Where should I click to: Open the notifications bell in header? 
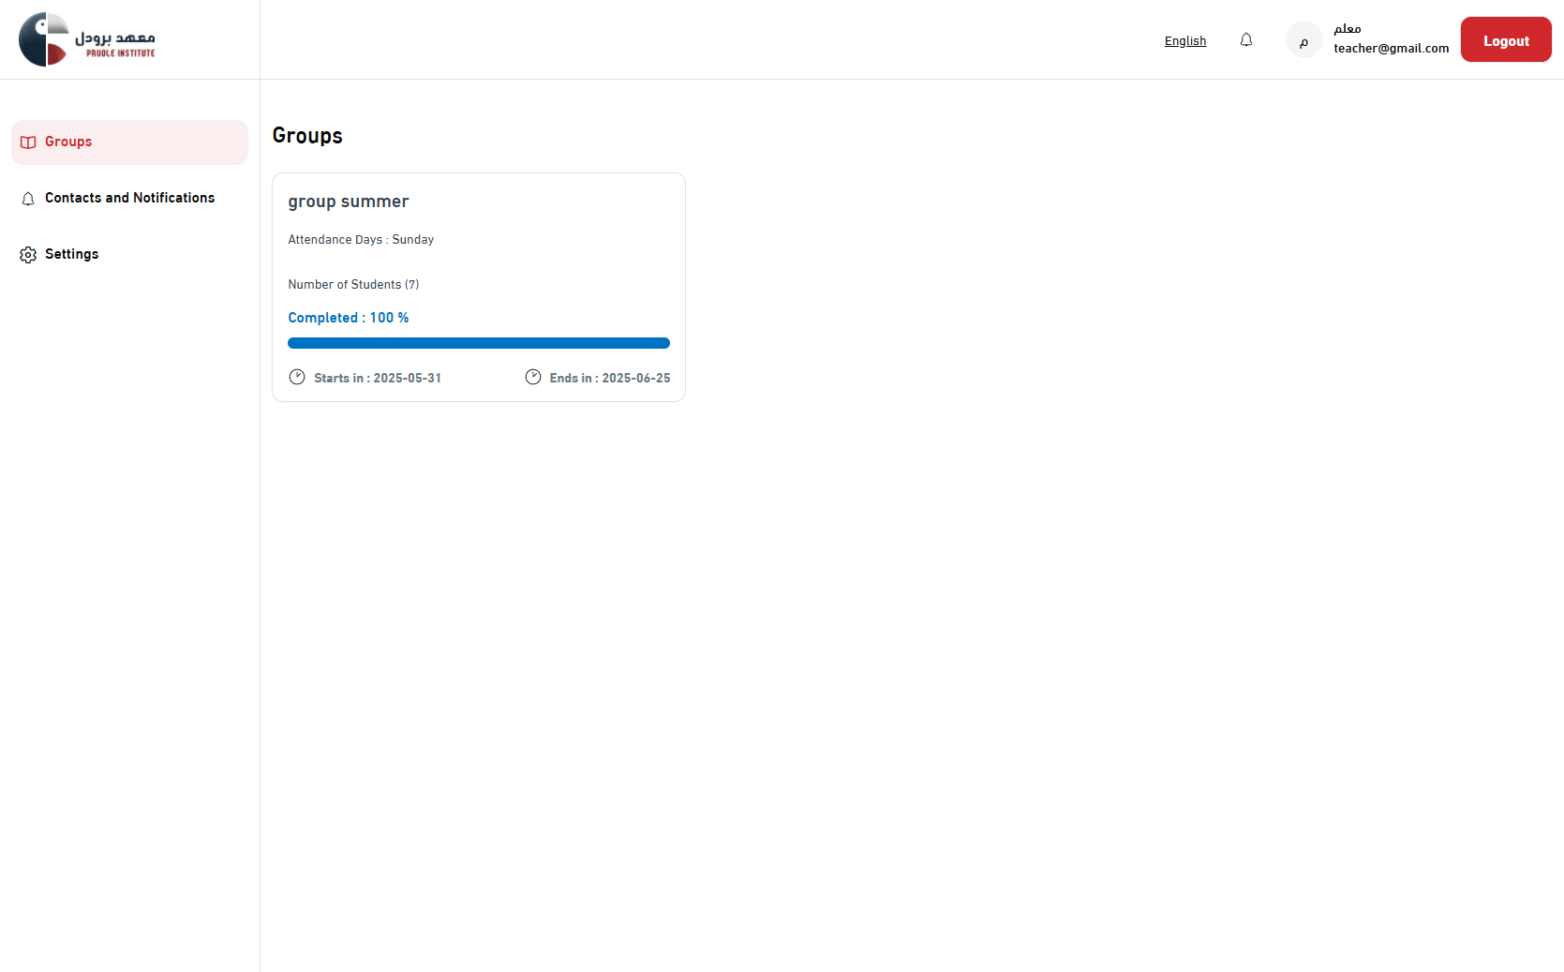tap(1245, 40)
